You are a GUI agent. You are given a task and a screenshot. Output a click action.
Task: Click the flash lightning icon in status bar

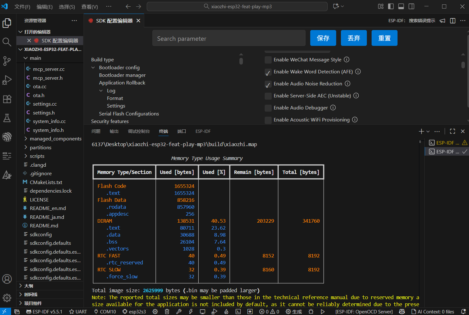tap(191, 312)
